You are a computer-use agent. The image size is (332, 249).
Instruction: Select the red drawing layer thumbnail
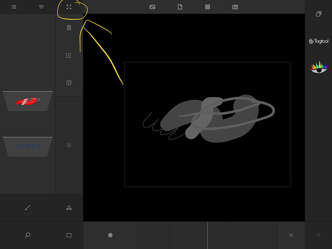tap(27, 101)
